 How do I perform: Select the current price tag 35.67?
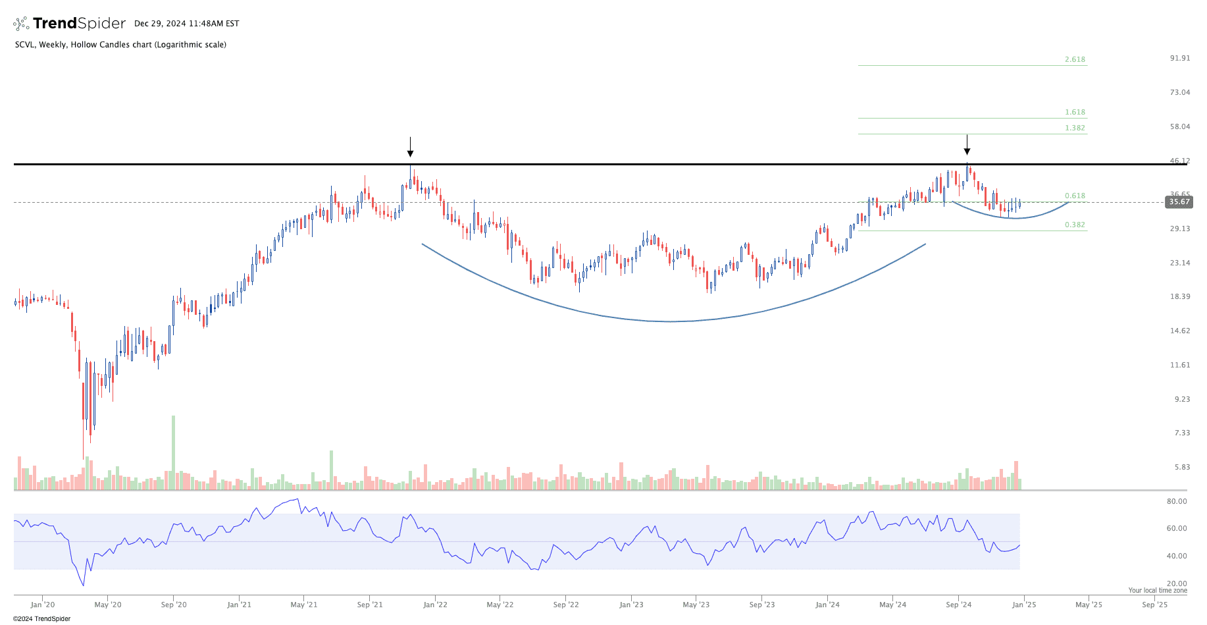(1178, 202)
